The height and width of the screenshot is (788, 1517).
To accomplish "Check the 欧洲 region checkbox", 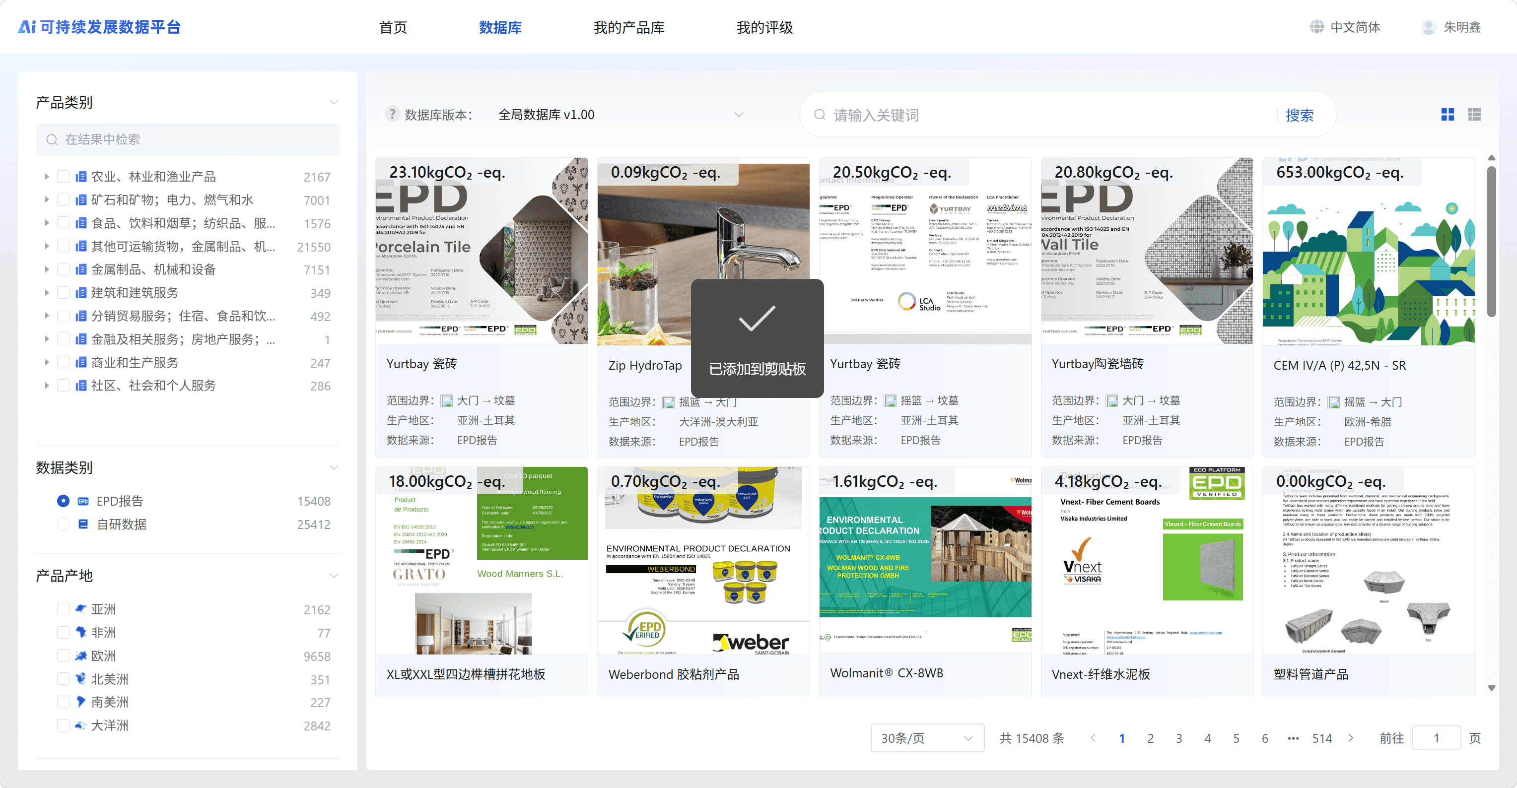I will point(63,656).
